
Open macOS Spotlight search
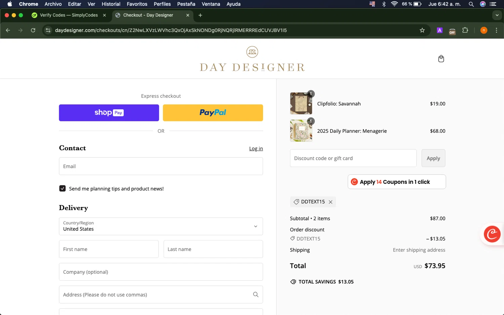471,4
